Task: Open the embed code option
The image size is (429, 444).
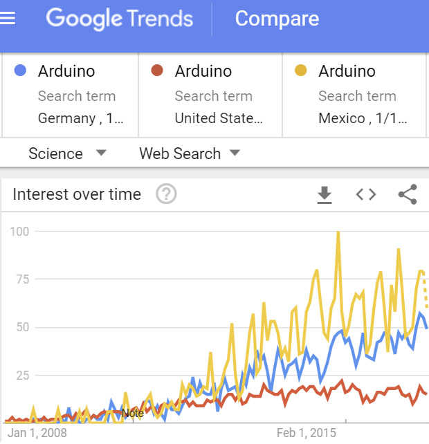Action: click(365, 195)
